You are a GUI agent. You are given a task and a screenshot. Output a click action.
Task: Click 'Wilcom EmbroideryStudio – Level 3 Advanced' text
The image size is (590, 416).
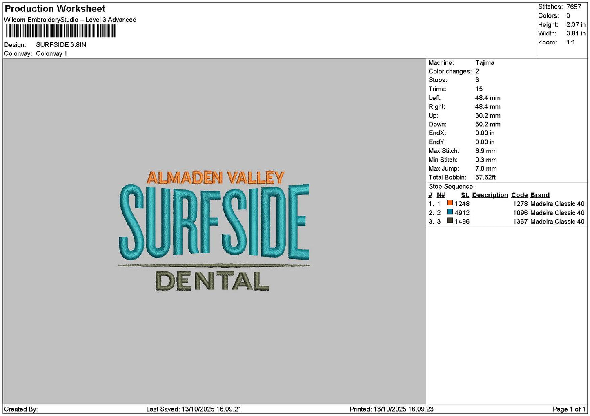tap(70, 20)
